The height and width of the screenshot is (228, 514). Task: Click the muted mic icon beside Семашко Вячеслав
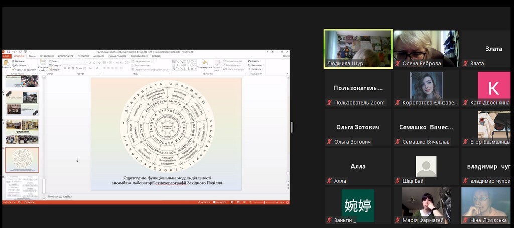(x=398, y=142)
